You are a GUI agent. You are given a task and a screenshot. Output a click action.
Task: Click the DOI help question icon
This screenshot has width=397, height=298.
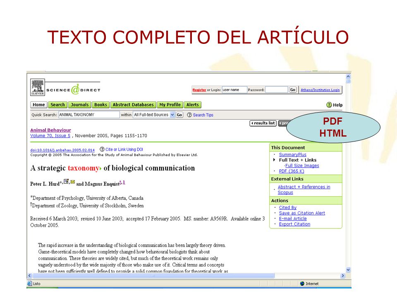(102, 149)
